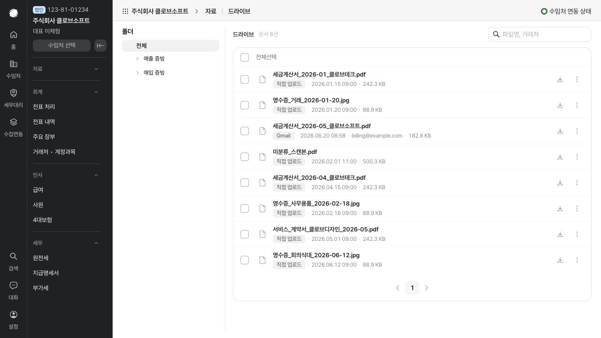The image size is (601, 338).
Task: Expand the 매입 증빙 folder
Action: (137, 73)
